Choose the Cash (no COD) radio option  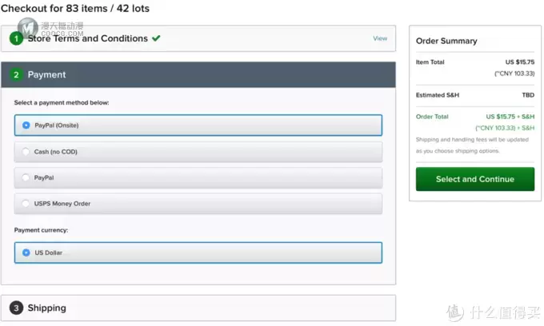(x=26, y=151)
